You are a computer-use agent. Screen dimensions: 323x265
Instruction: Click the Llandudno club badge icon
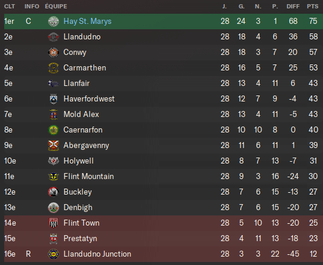tap(53, 37)
